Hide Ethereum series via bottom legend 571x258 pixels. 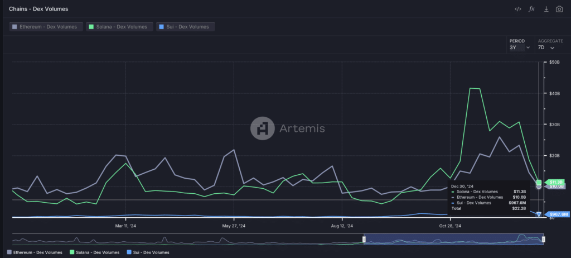[35, 252]
